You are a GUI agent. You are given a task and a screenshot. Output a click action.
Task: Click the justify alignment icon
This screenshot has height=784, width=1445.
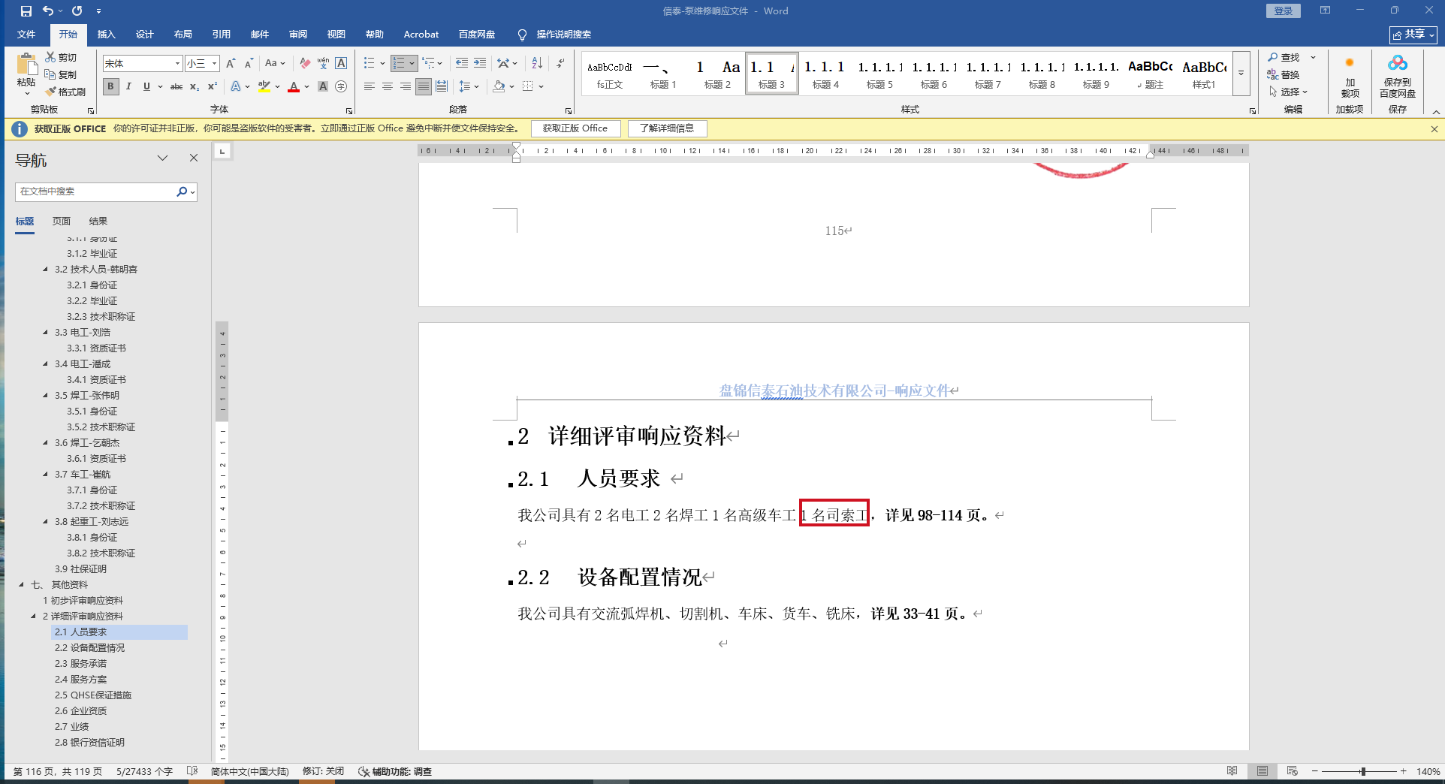pyautogui.click(x=424, y=86)
